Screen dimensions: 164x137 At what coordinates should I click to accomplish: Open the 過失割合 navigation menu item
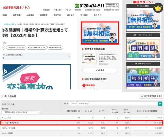point(71,15)
